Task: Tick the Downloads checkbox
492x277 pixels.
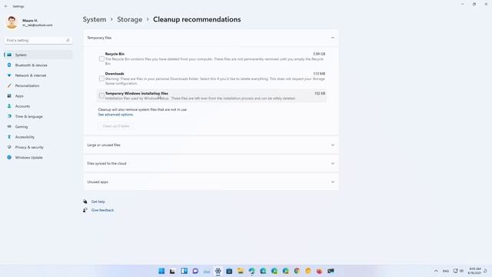Action: tap(101, 78)
